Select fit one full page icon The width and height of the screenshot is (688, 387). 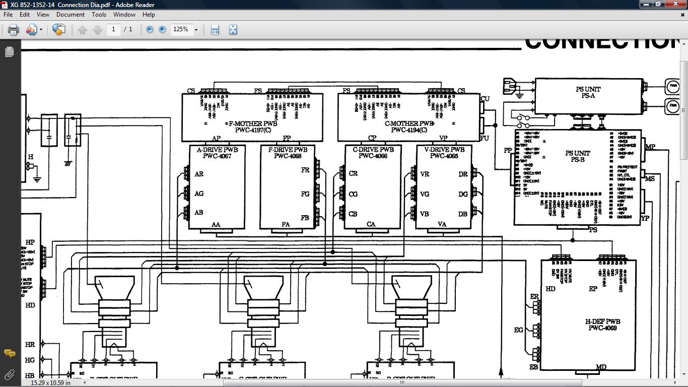point(233,30)
